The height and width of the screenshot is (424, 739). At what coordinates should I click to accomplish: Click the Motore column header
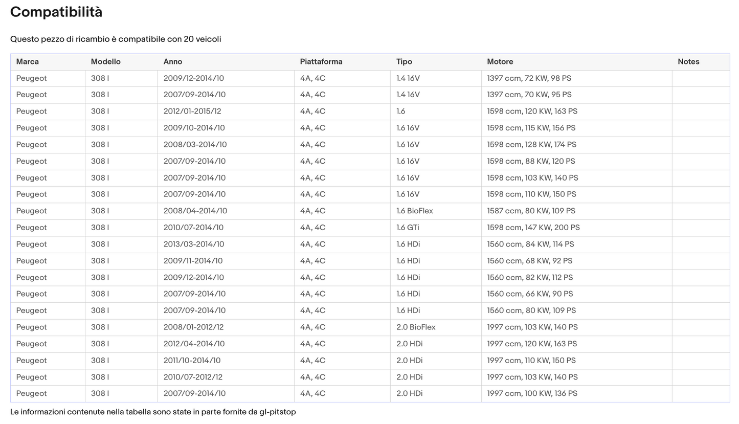click(500, 62)
